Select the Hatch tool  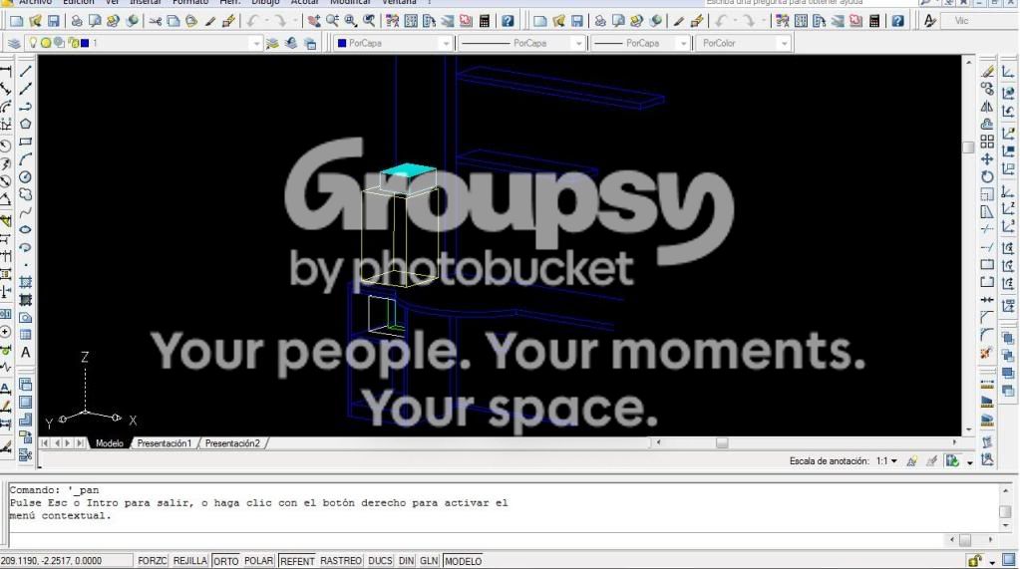point(25,282)
